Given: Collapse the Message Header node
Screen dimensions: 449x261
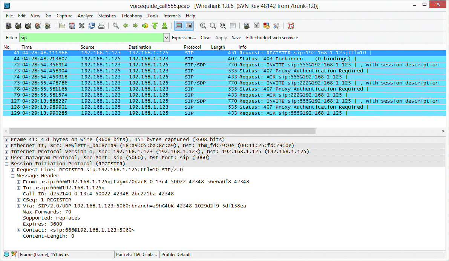Looking at the screenshot, I should pos(12,176).
